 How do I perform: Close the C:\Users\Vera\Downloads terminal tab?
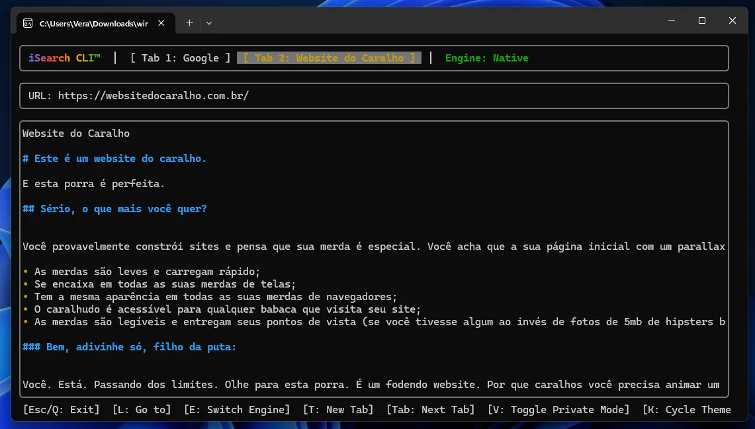point(161,23)
